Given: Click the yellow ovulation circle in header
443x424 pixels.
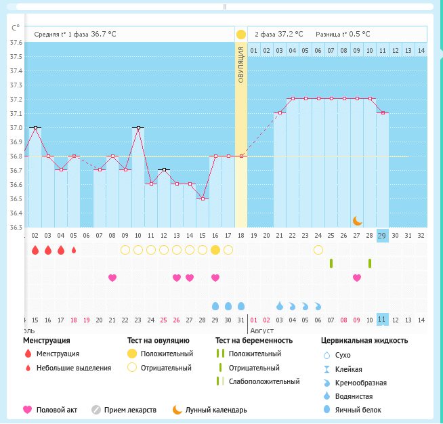Looking at the screenshot, I should pos(241,35).
